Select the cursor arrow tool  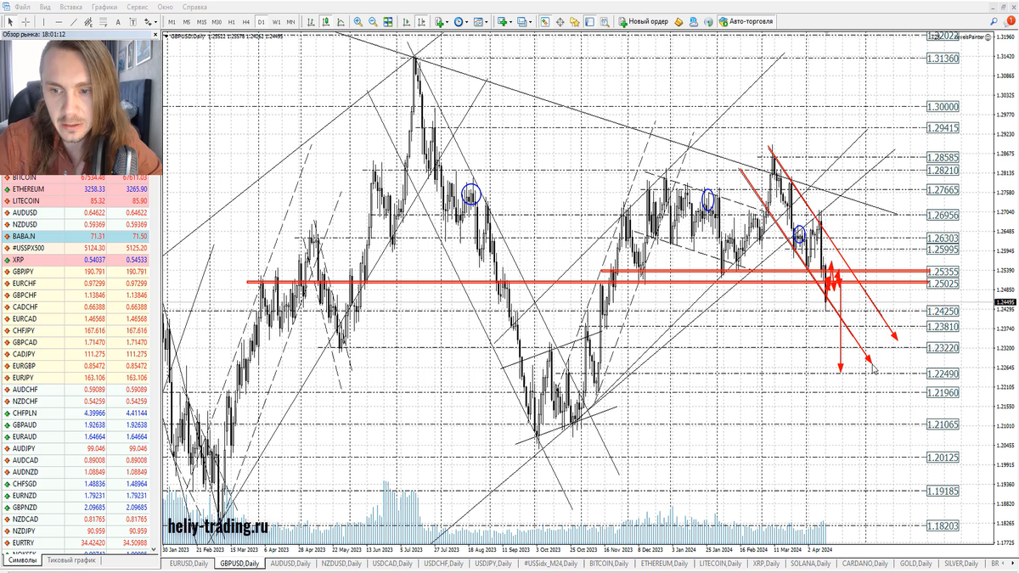pos(10,21)
